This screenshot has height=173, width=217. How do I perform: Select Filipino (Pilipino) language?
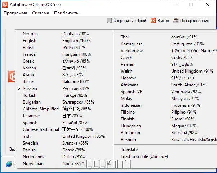pyautogui.click(x=165, y=112)
